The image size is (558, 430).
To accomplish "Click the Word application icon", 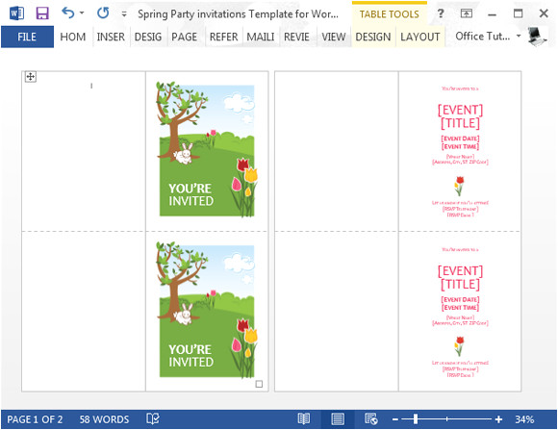I will pos(16,13).
